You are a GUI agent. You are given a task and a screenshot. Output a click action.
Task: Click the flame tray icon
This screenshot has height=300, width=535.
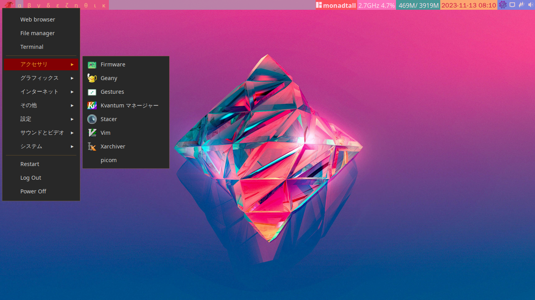click(x=521, y=5)
